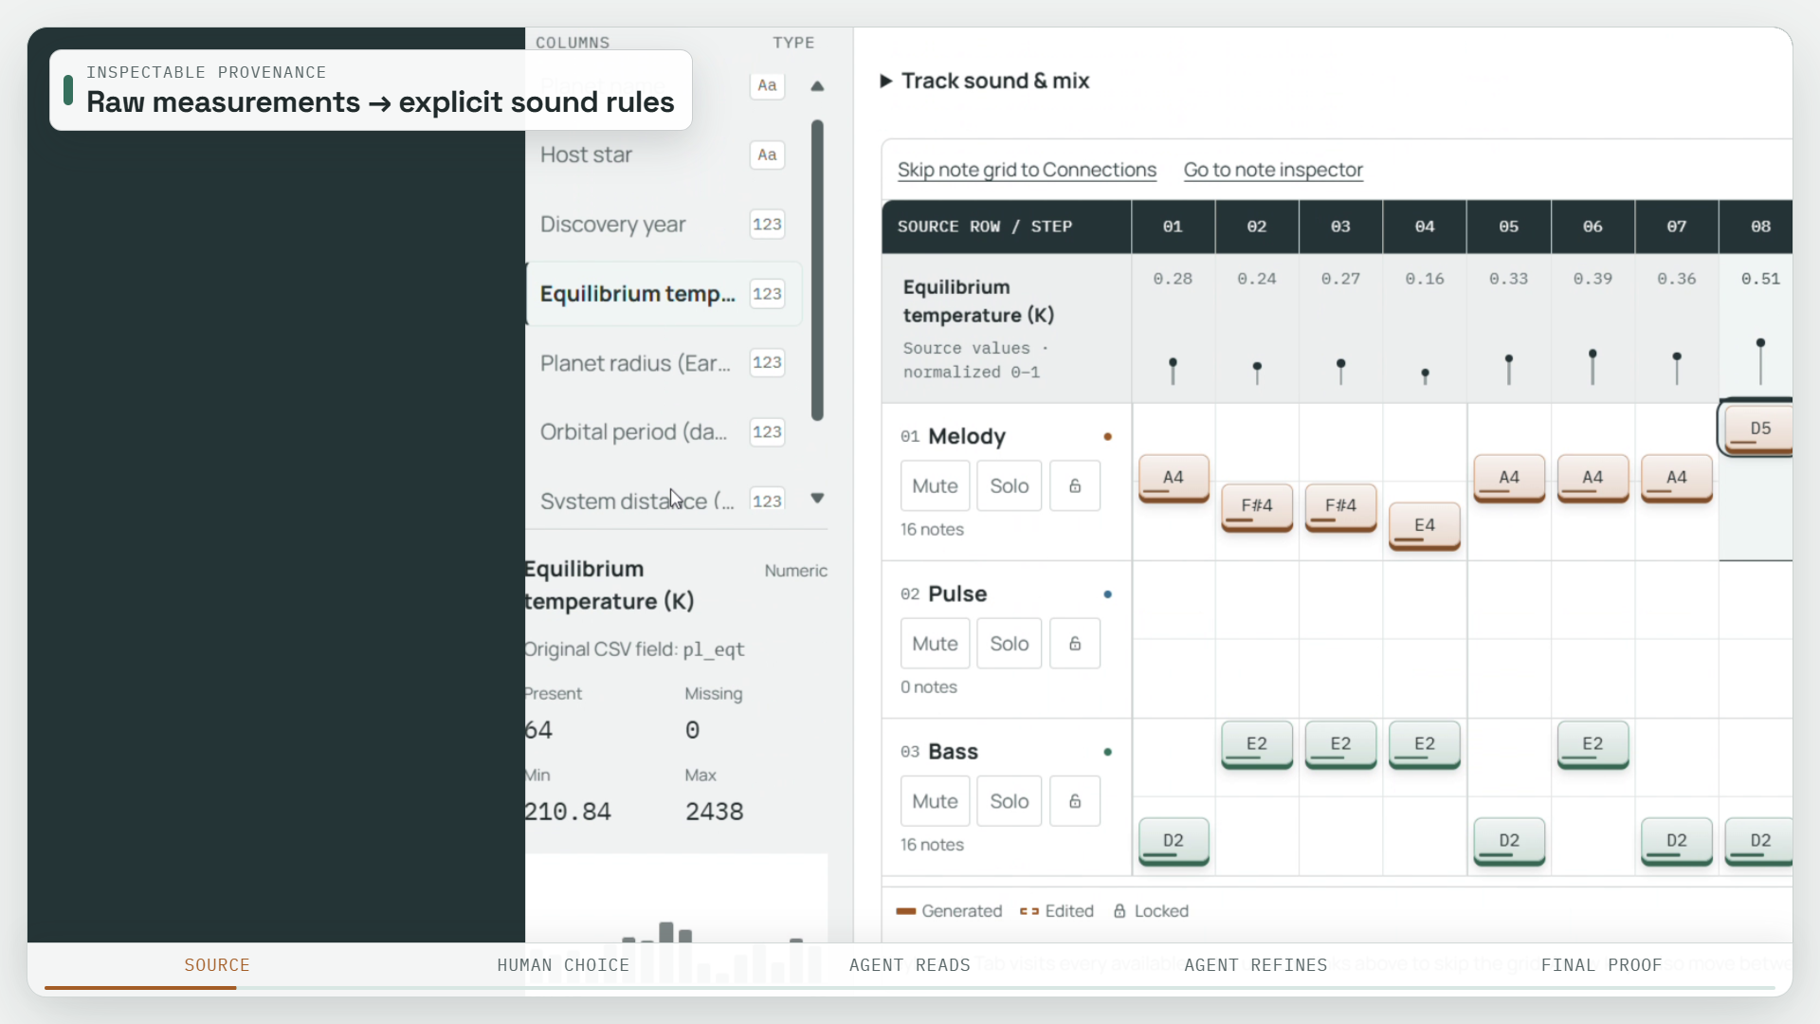Viewport: 1820px width, 1024px height.
Task: Select the F#4 melody note at step 02
Action: pyautogui.click(x=1256, y=507)
